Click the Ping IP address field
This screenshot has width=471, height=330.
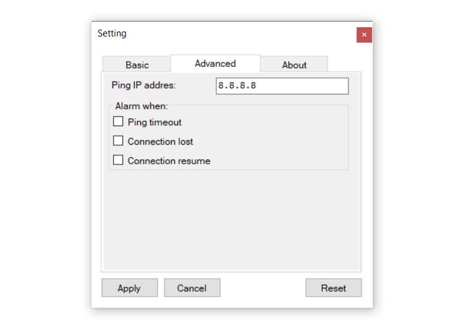coord(282,86)
